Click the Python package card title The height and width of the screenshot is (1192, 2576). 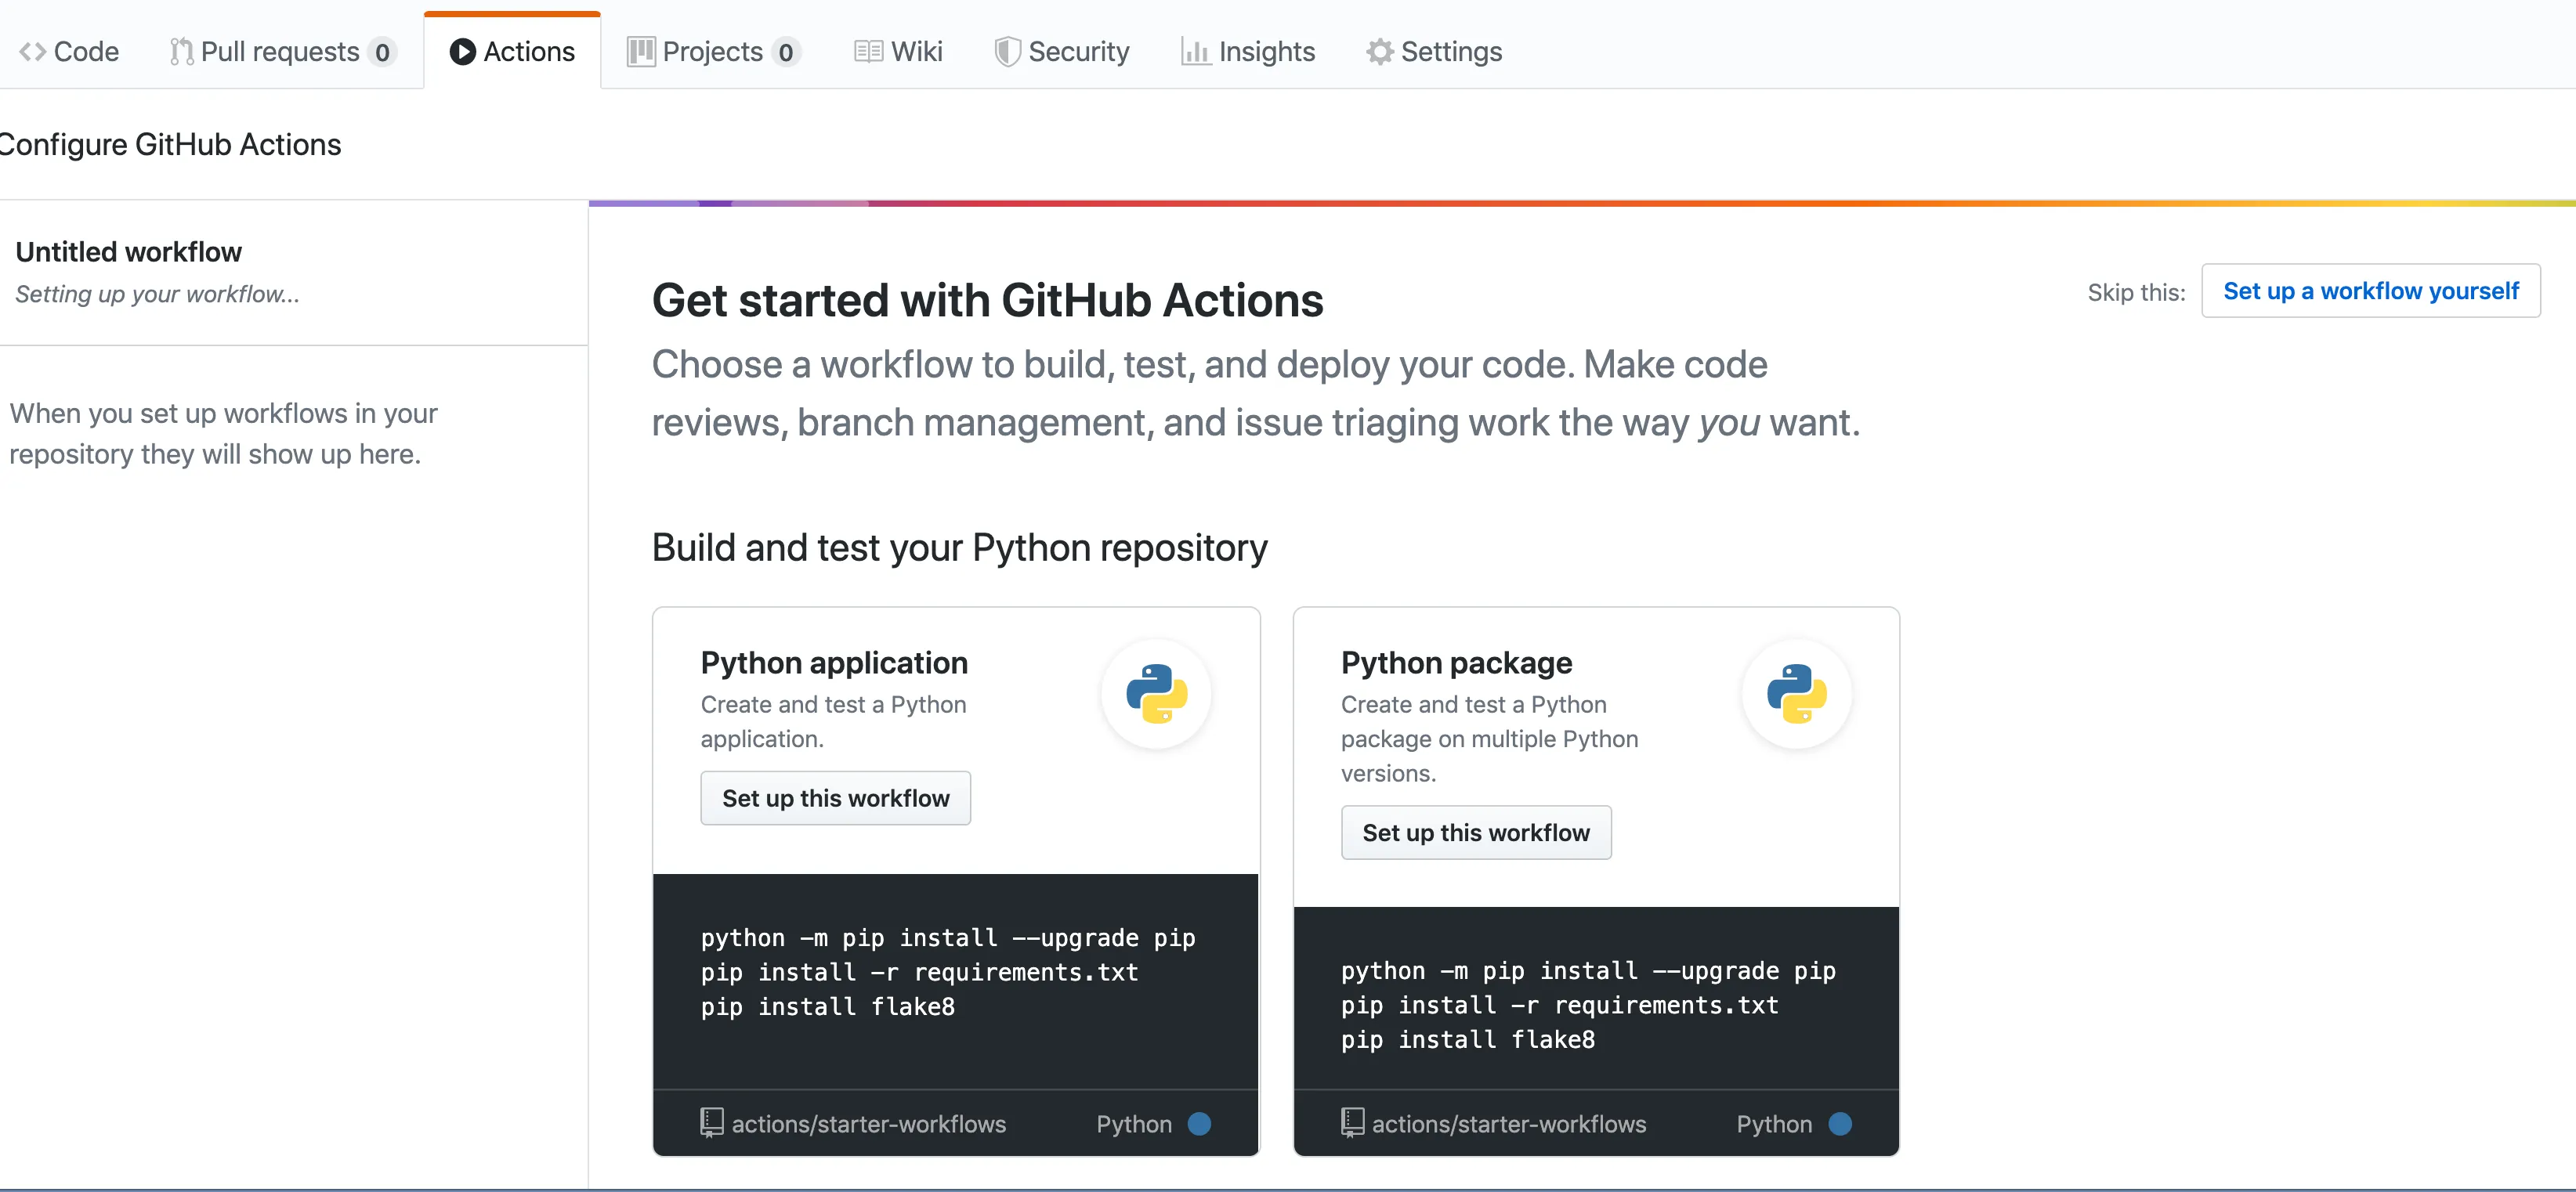[1456, 663]
